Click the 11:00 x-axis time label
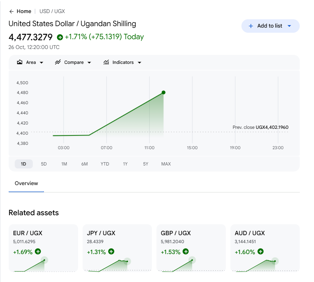Screen dimensions: 314x282 click(x=150, y=148)
